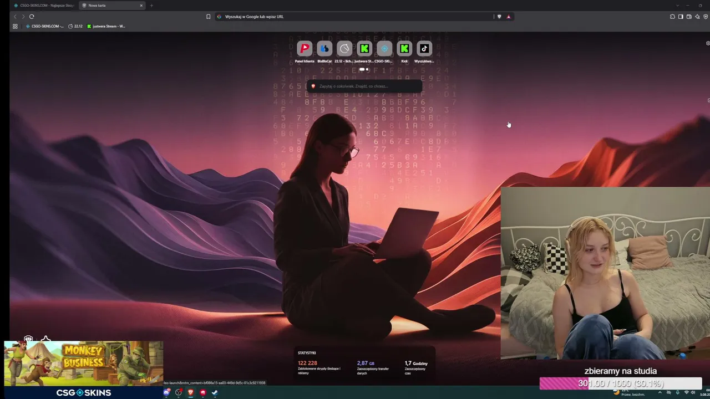Click the CSGO SKINS logo overlay
Image resolution: width=710 pixels, height=399 pixels.
pos(84,392)
